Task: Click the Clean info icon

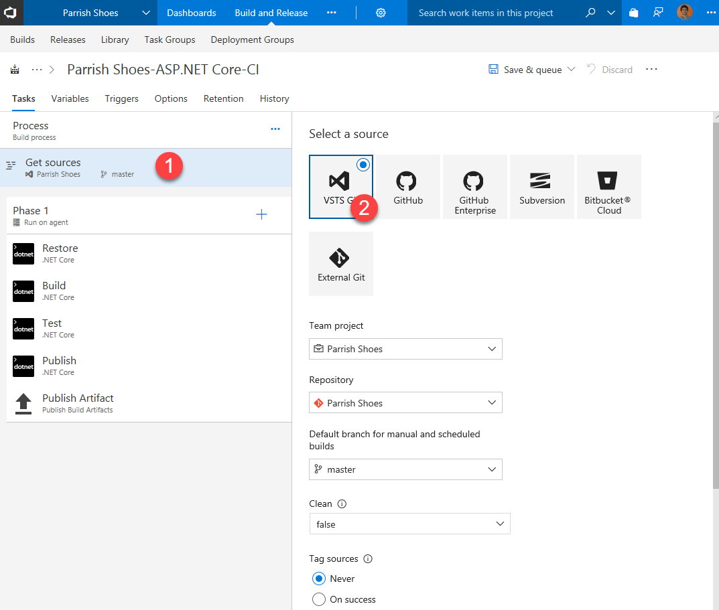Action: tap(342, 504)
